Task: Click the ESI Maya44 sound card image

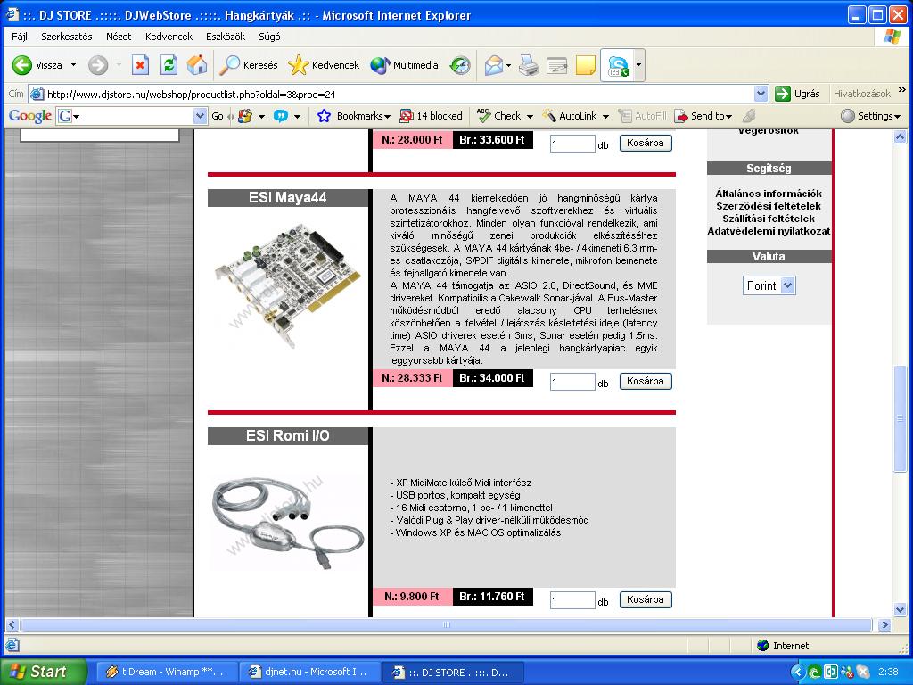Action: [286, 285]
